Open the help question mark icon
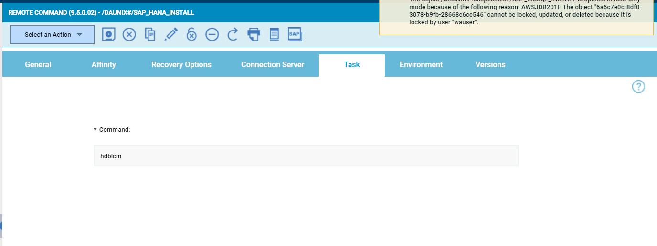Viewport: 657px width, 246px height. click(638, 87)
